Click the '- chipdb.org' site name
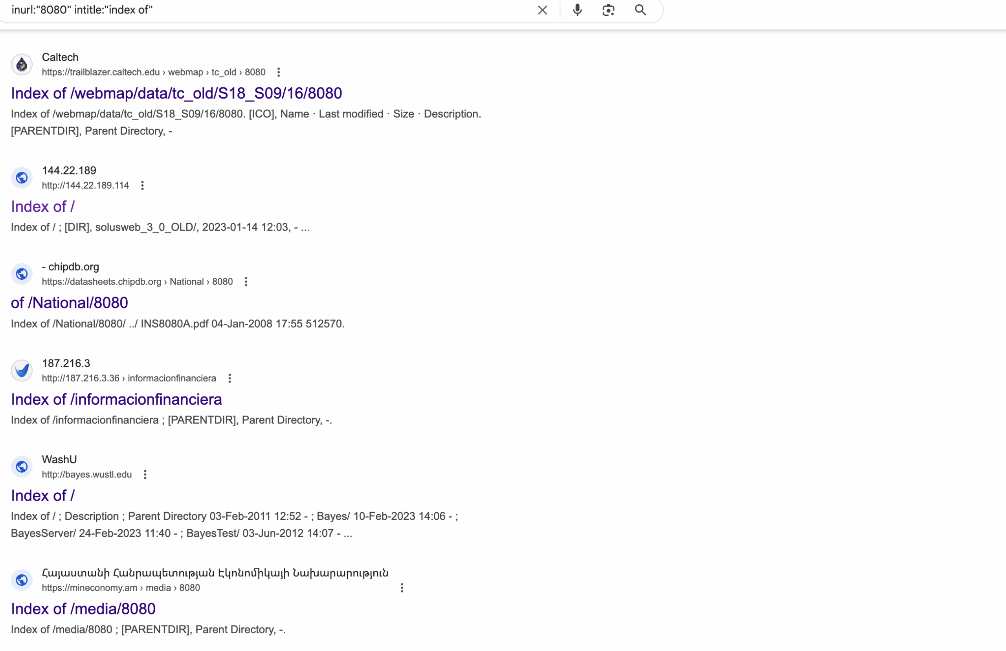1006x651 pixels. pos(70,267)
